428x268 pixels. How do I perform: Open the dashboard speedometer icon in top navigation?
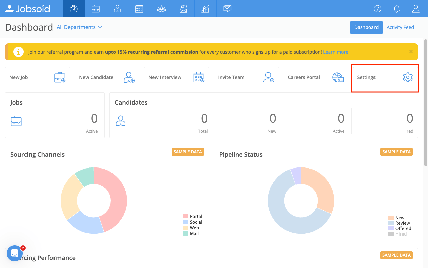74,9
